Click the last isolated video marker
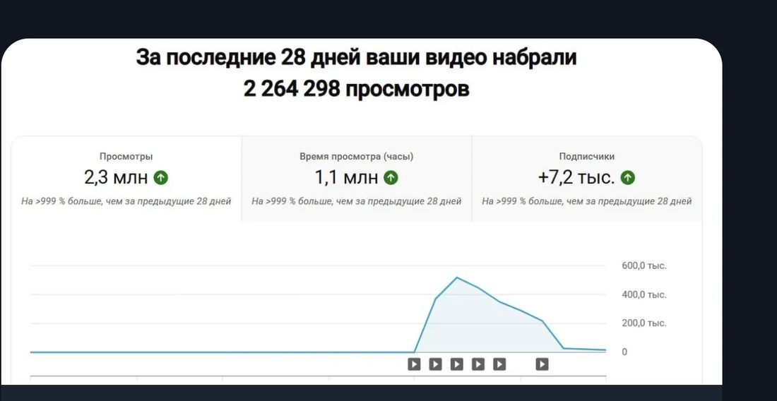The height and width of the screenshot is (401, 777). [x=542, y=364]
